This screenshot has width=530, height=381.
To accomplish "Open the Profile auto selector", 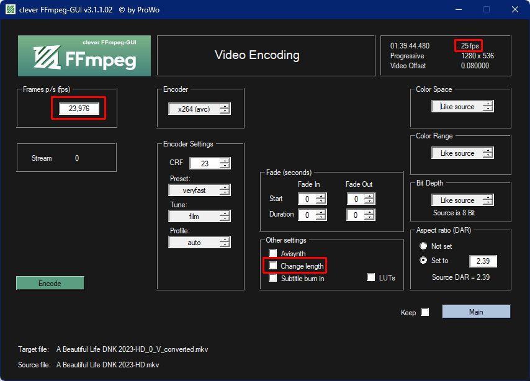I will [x=194, y=243].
